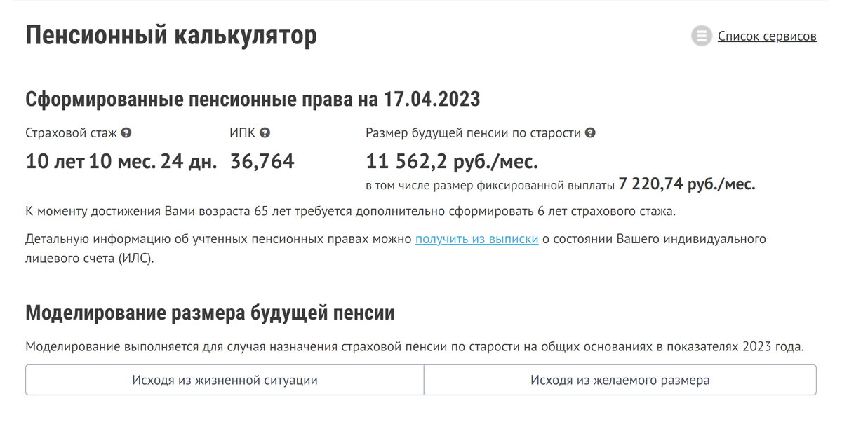Click the Страховой стаж label text
The image size is (842, 424).
pos(72,132)
